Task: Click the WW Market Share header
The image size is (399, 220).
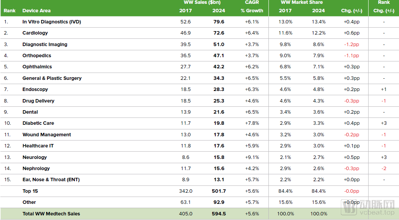Action: click(302, 3)
